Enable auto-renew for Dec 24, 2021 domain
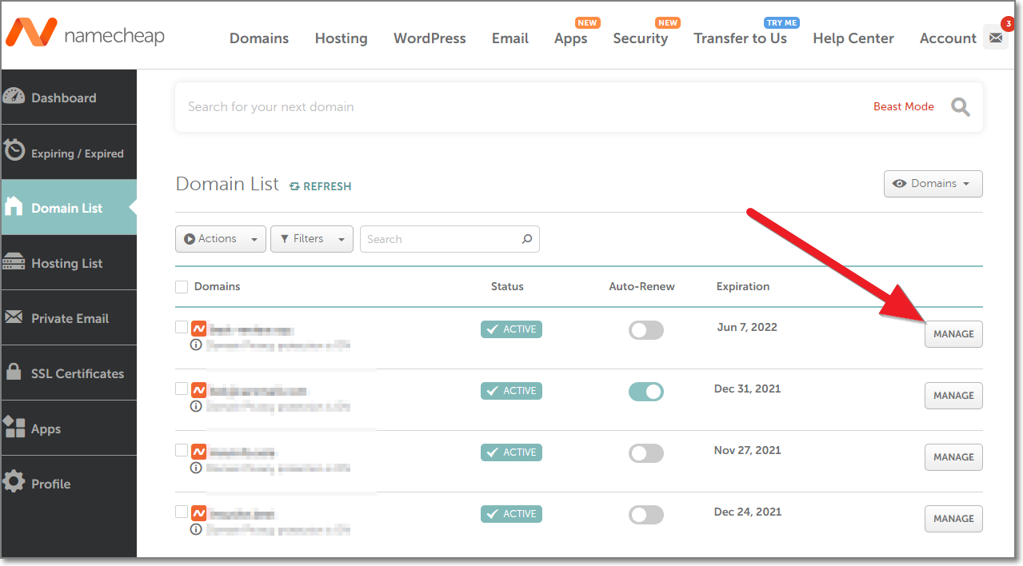Viewport: 1023px width, 566px height. pos(646,515)
